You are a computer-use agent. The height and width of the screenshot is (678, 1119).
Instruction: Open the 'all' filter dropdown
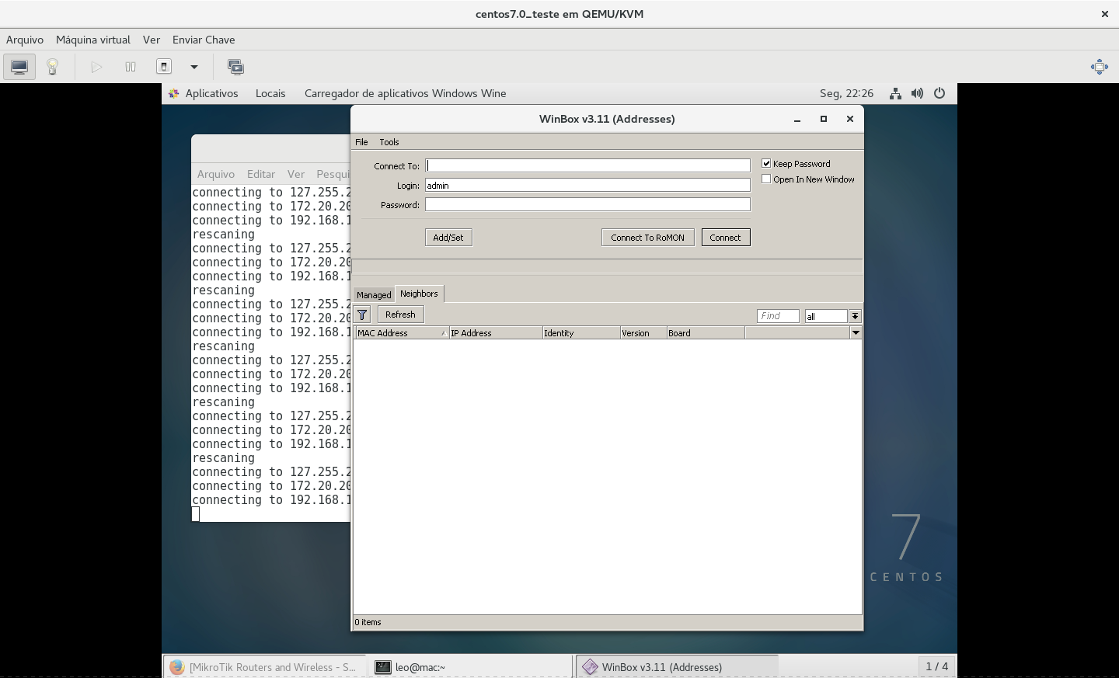tap(855, 316)
